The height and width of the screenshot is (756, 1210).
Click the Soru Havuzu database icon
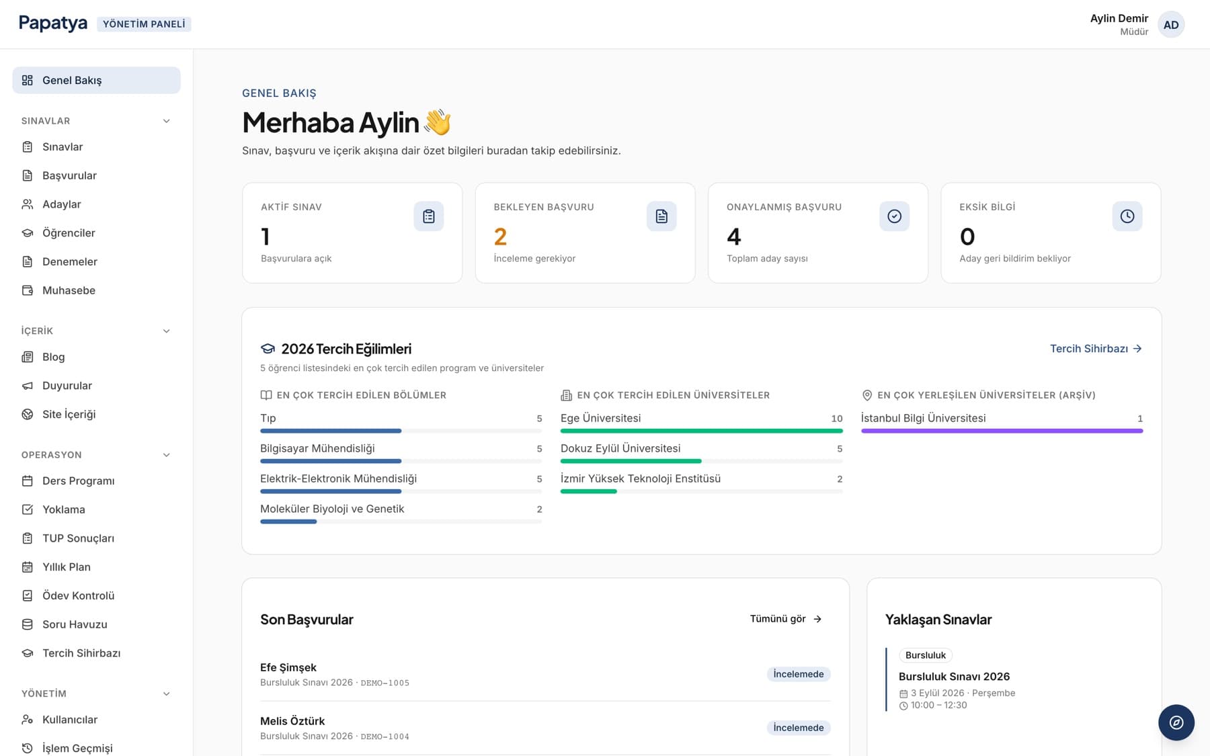28,625
